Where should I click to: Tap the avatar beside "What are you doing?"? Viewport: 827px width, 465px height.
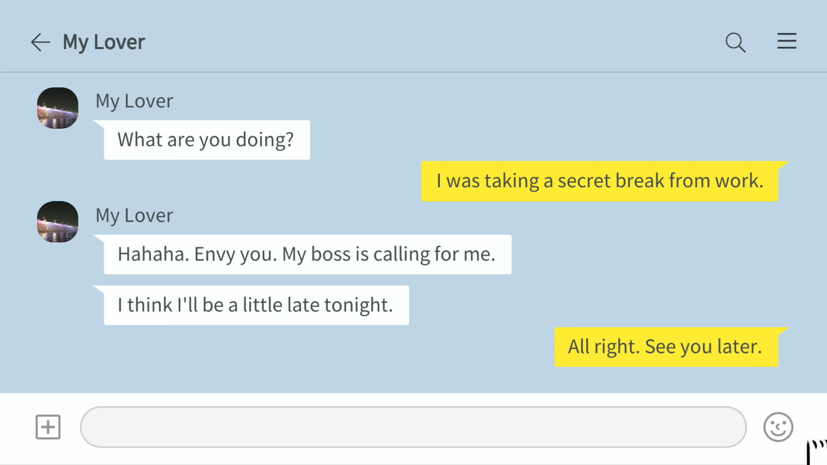click(x=58, y=108)
